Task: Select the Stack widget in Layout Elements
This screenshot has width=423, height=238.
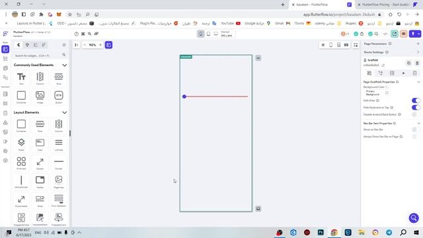Action: click(21, 144)
